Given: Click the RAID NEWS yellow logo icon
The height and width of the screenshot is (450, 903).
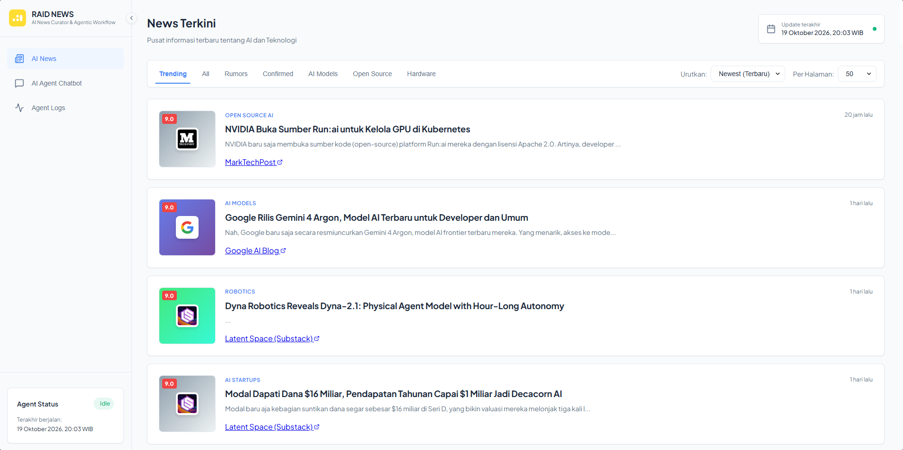Looking at the screenshot, I should point(17,18).
